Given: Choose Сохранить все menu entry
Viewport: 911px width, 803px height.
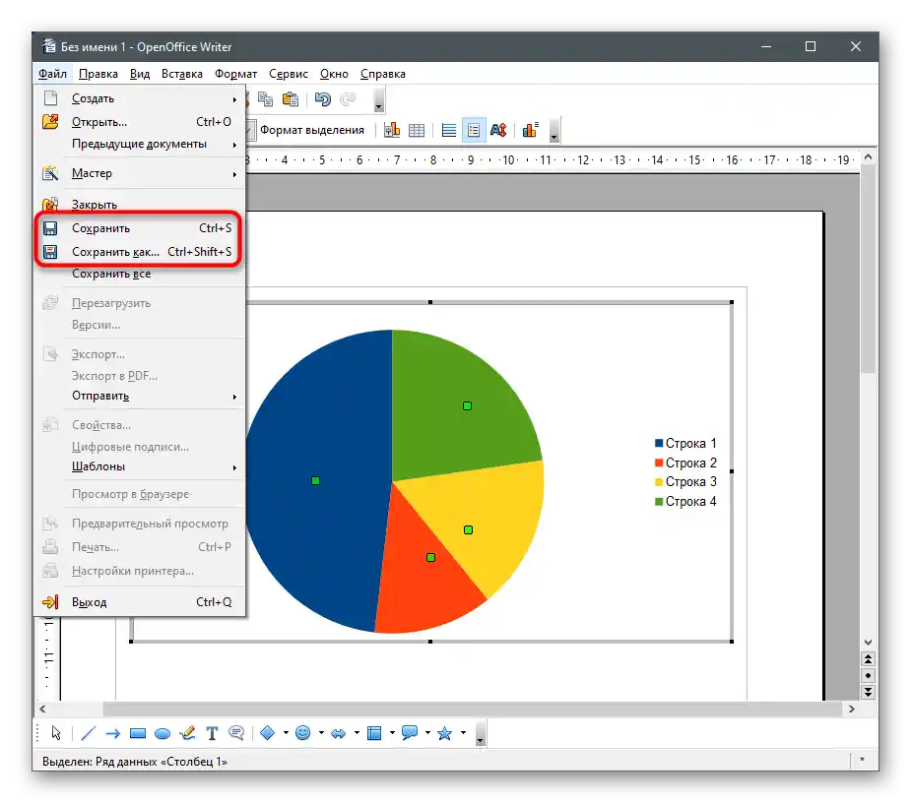Looking at the screenshot, I should 140,274.
